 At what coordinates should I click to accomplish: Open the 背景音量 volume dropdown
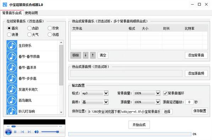(x=158, y=93)
